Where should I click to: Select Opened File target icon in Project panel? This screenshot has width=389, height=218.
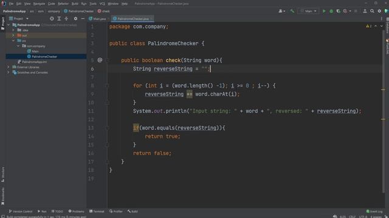click(x=52, y=19)
